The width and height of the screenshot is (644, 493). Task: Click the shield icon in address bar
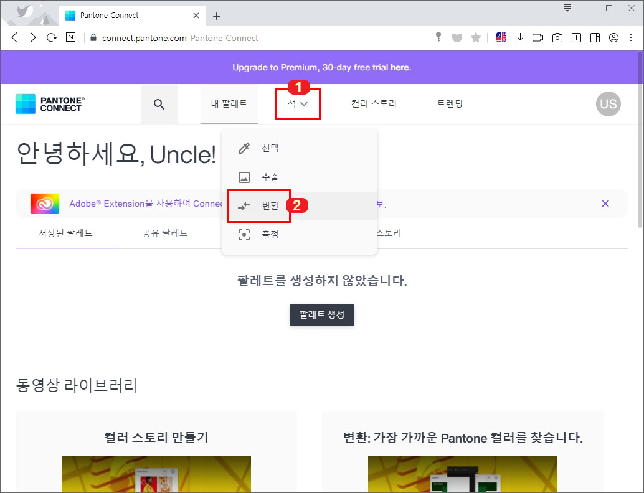click(x=457, y=38)
